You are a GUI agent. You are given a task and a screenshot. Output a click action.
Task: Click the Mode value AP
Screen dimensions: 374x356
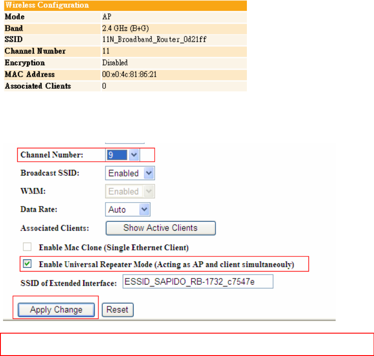(107, 17)
